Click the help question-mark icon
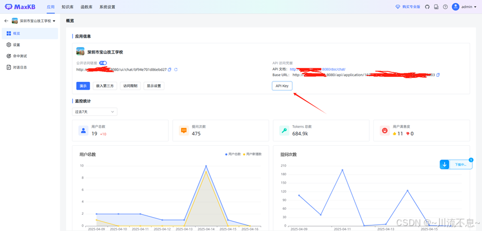Image resolution: width=482 pixels, height=231 pixels. coord(445,7)
